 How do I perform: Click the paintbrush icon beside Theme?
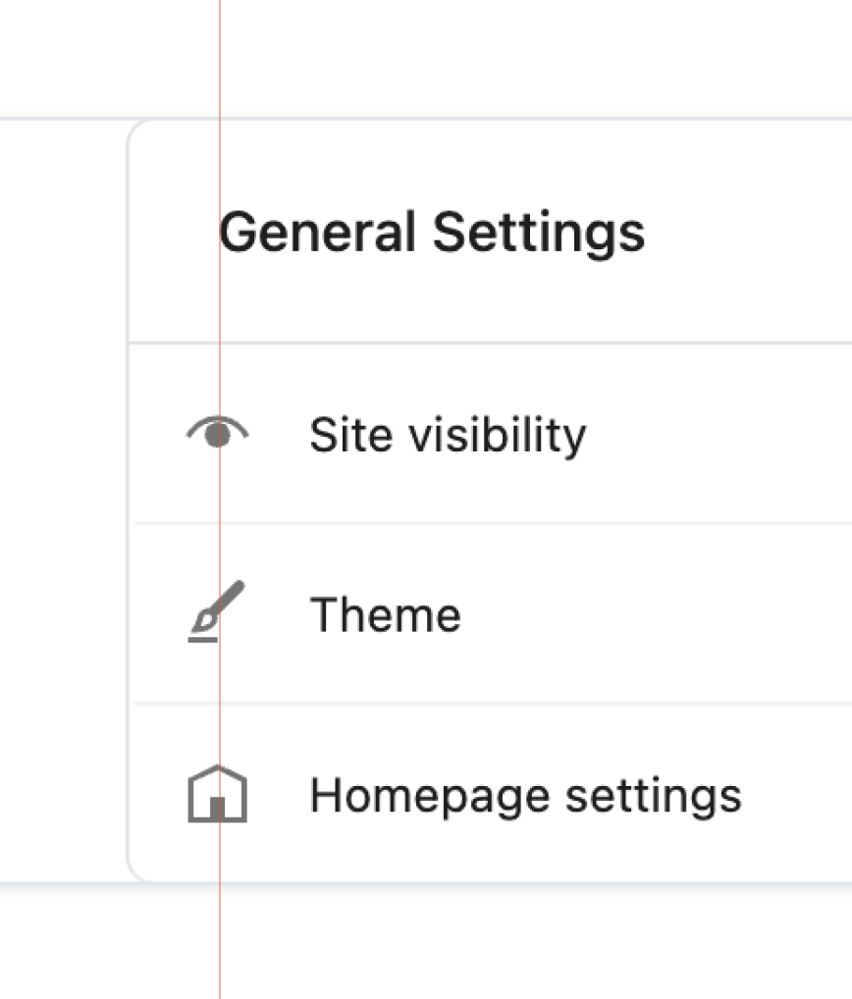[217, 611]
